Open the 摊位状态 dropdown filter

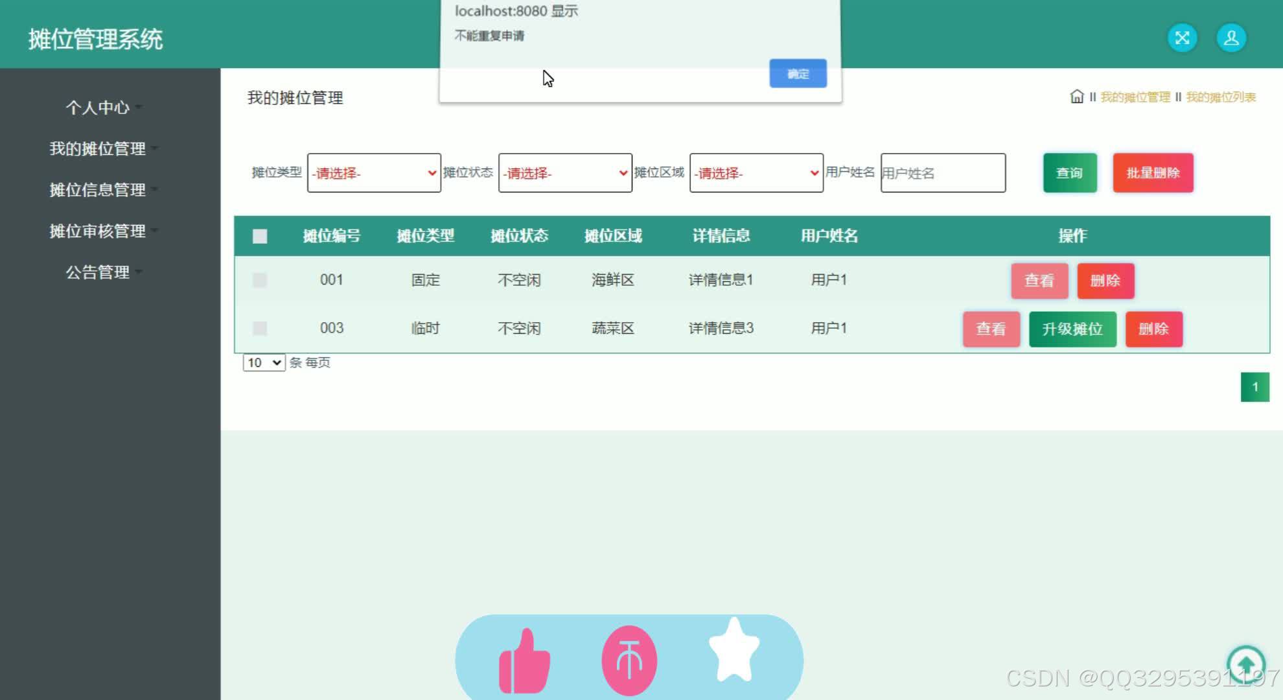pyautogui.click(x=565, y=173)
